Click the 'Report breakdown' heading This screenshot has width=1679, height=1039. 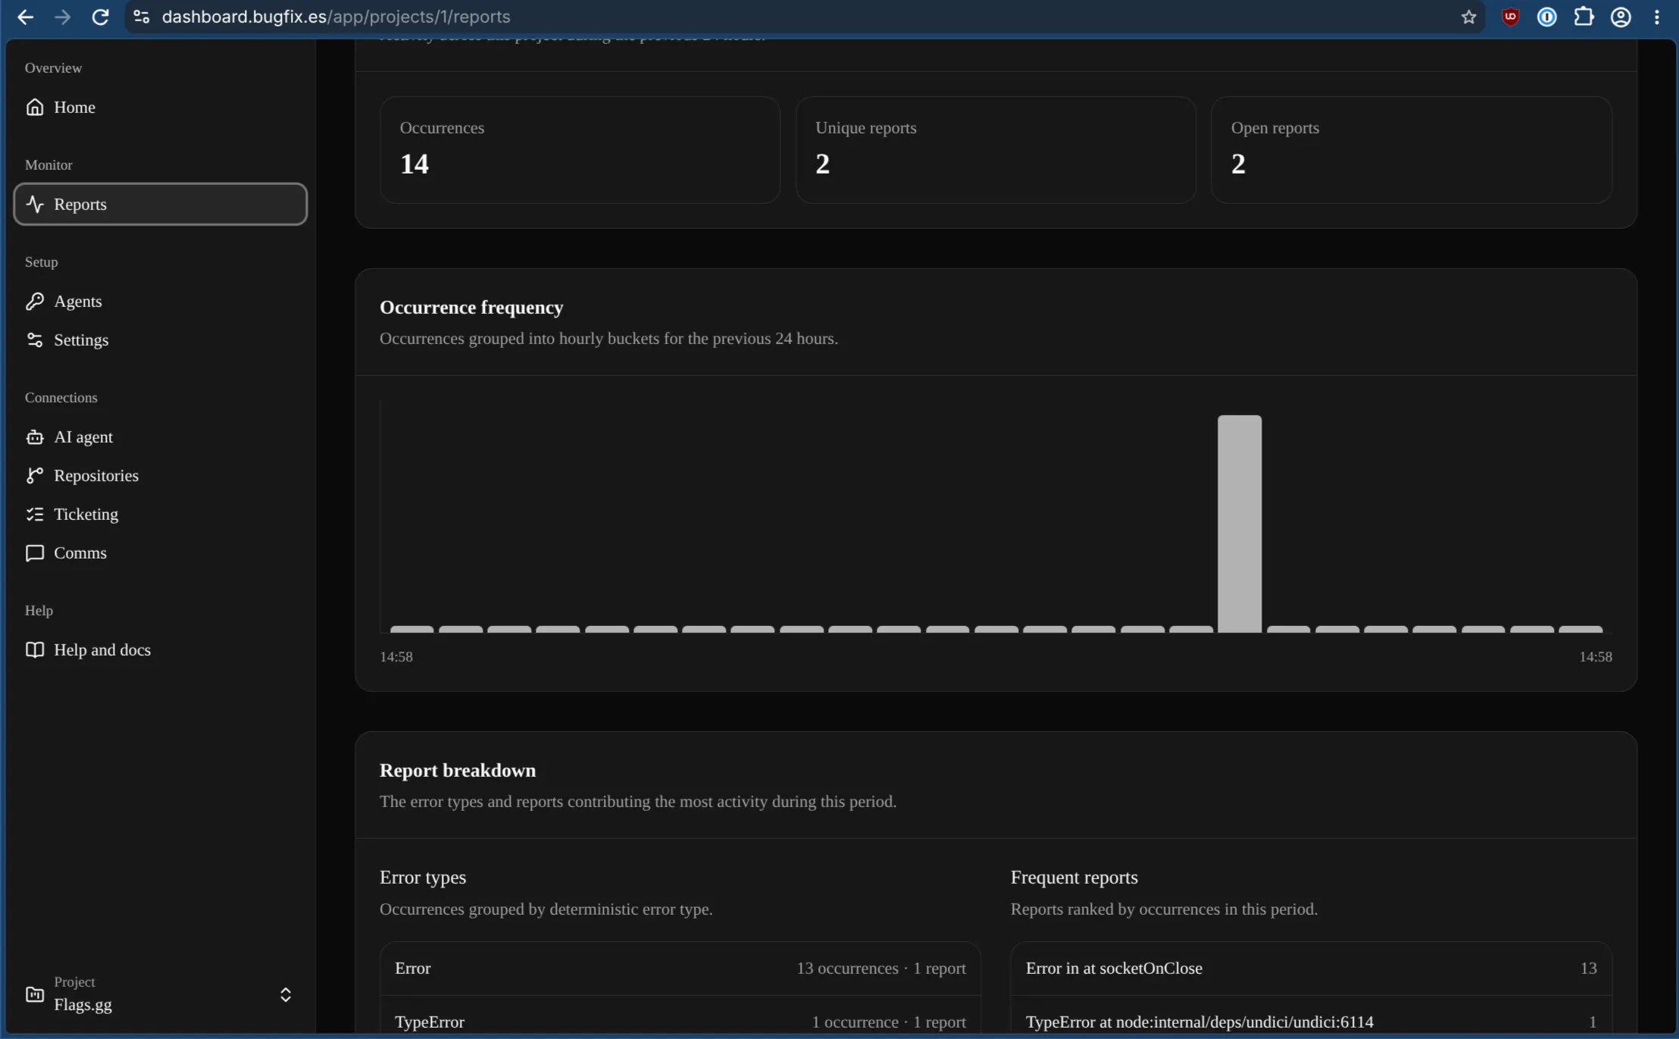[x=458, y=770]
